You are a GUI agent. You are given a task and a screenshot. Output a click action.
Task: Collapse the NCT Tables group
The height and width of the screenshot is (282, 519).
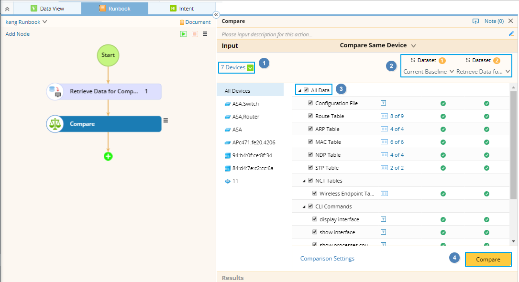point(305,180)
